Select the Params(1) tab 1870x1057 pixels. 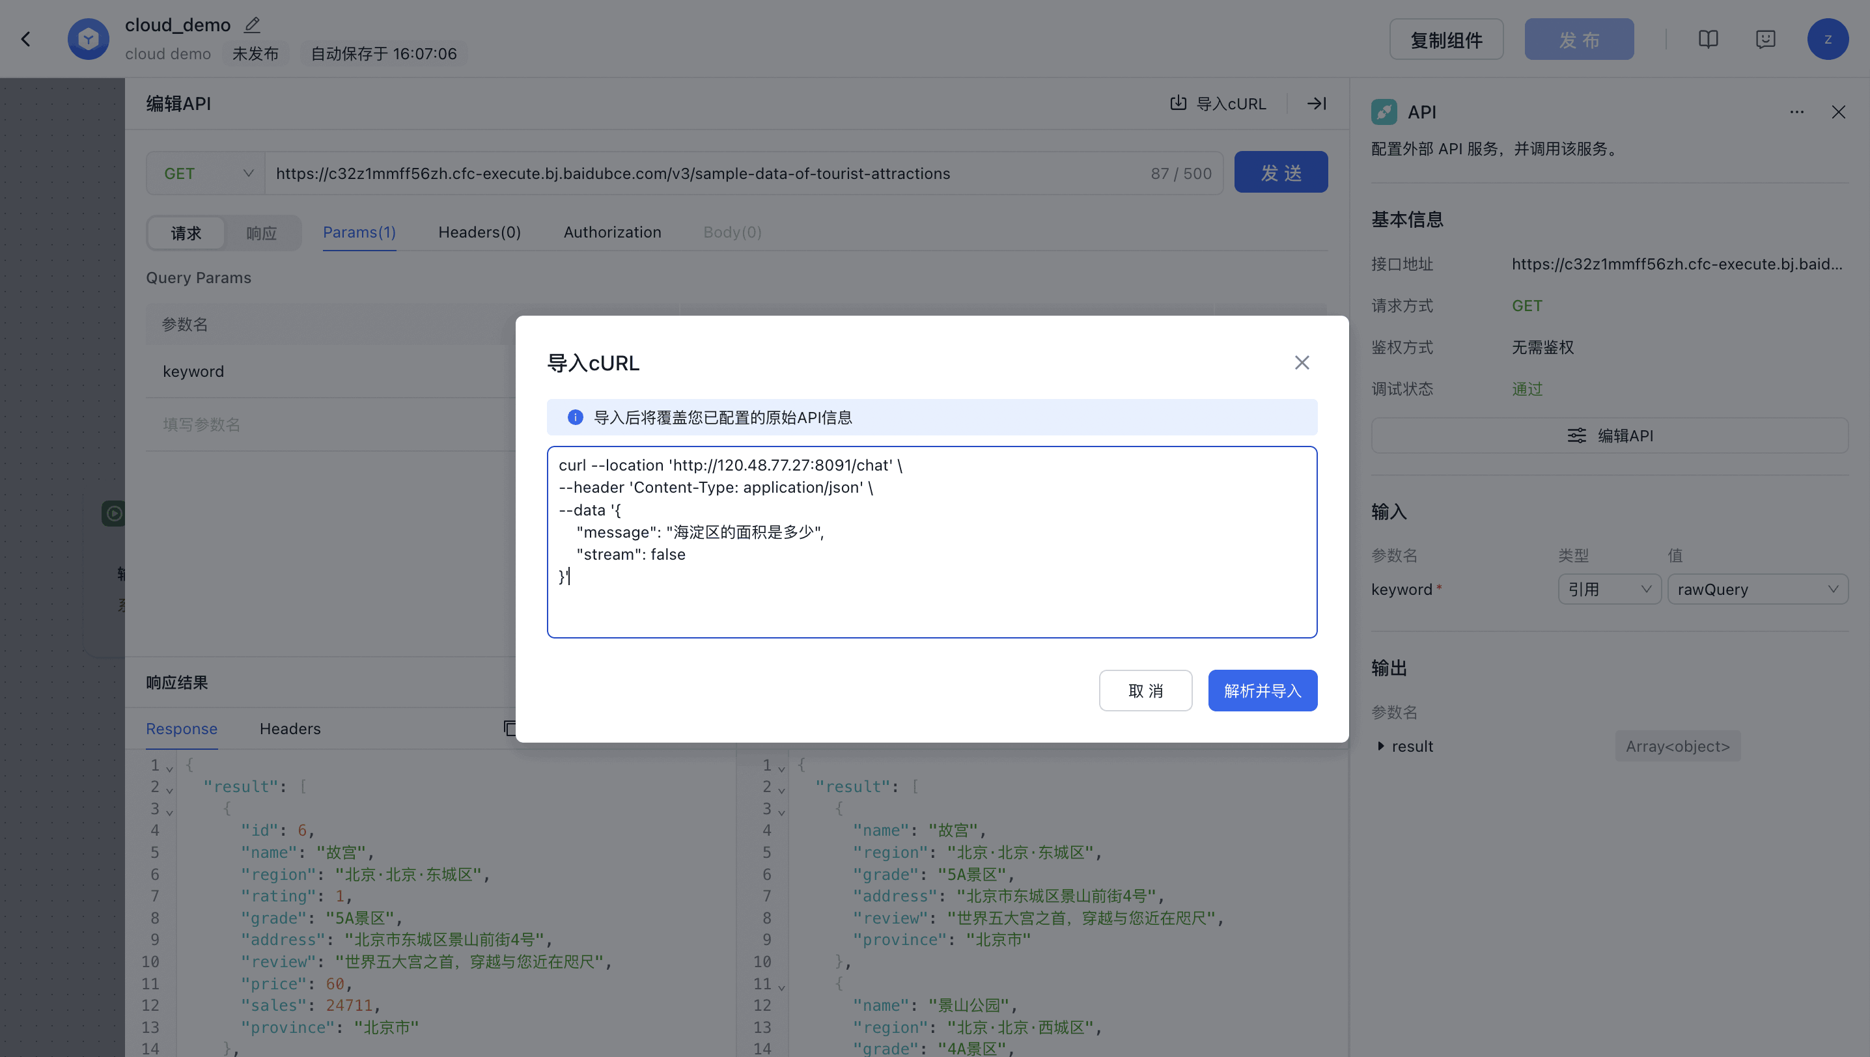pyautogui.click(x=359, y=232)
